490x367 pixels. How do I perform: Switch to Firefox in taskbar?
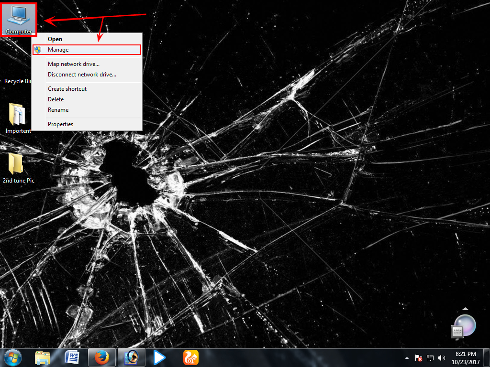(102, 357)
